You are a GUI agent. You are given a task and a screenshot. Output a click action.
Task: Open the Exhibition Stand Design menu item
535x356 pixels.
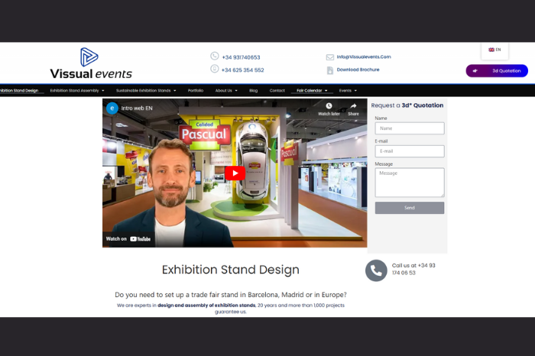pos(19,90)
